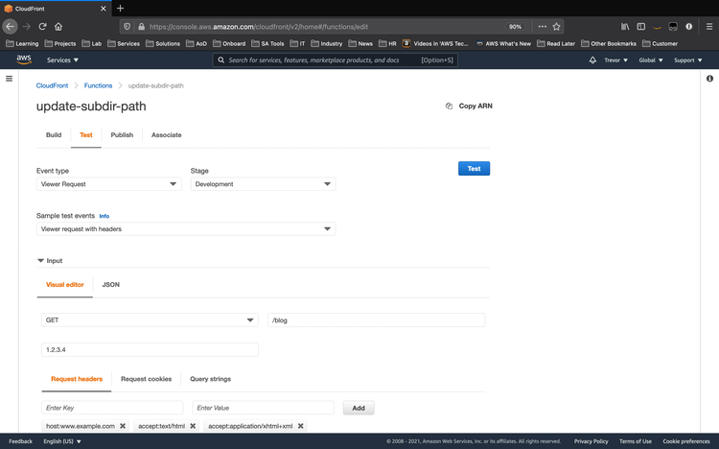Open the Firefox hamburger menu
The height and width of the screenshot is (449, 719).
[708, 27]
